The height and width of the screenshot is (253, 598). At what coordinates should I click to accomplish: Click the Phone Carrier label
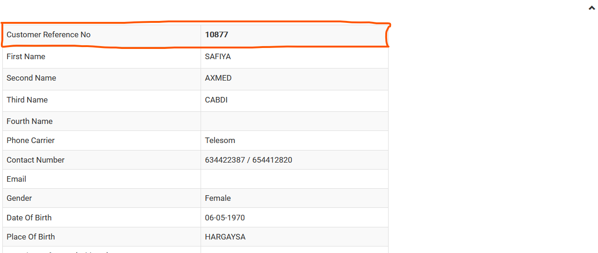[x=31, y=140]
